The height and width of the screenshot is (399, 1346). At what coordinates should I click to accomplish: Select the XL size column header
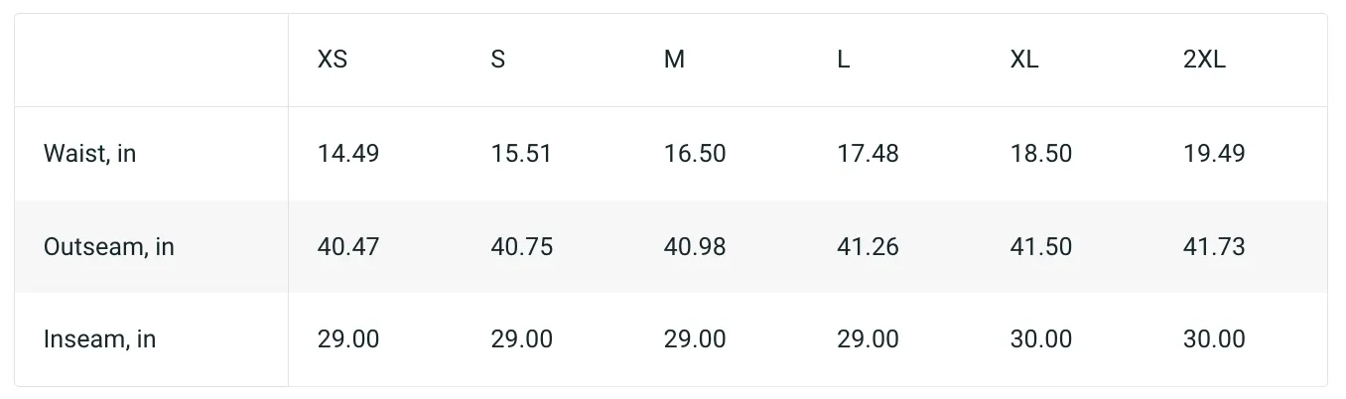pos(1024,60)
